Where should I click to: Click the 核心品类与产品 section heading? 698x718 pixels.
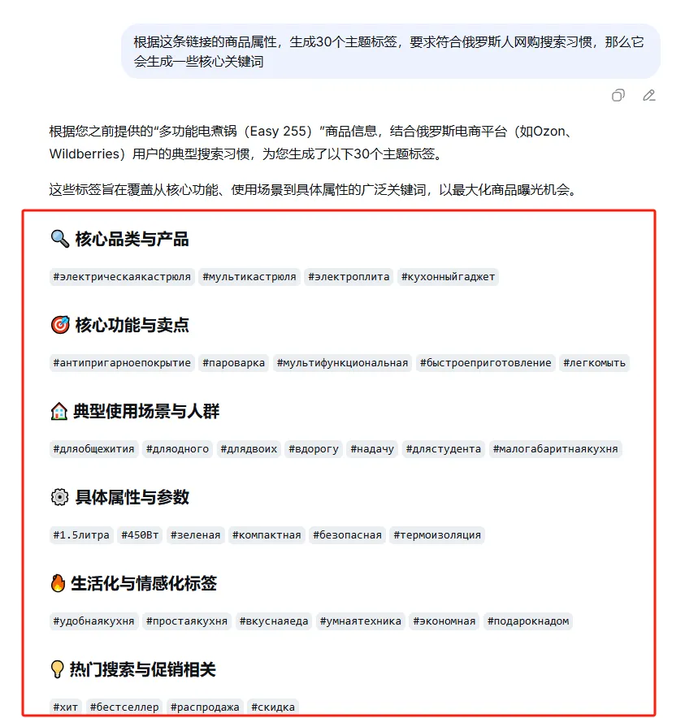(x=132, y=239)
